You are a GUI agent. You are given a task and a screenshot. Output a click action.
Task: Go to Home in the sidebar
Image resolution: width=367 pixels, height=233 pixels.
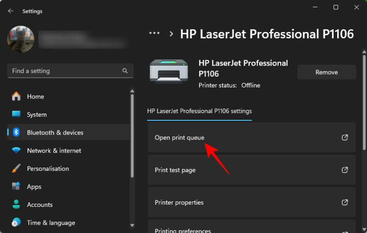(x=68, y=97)
